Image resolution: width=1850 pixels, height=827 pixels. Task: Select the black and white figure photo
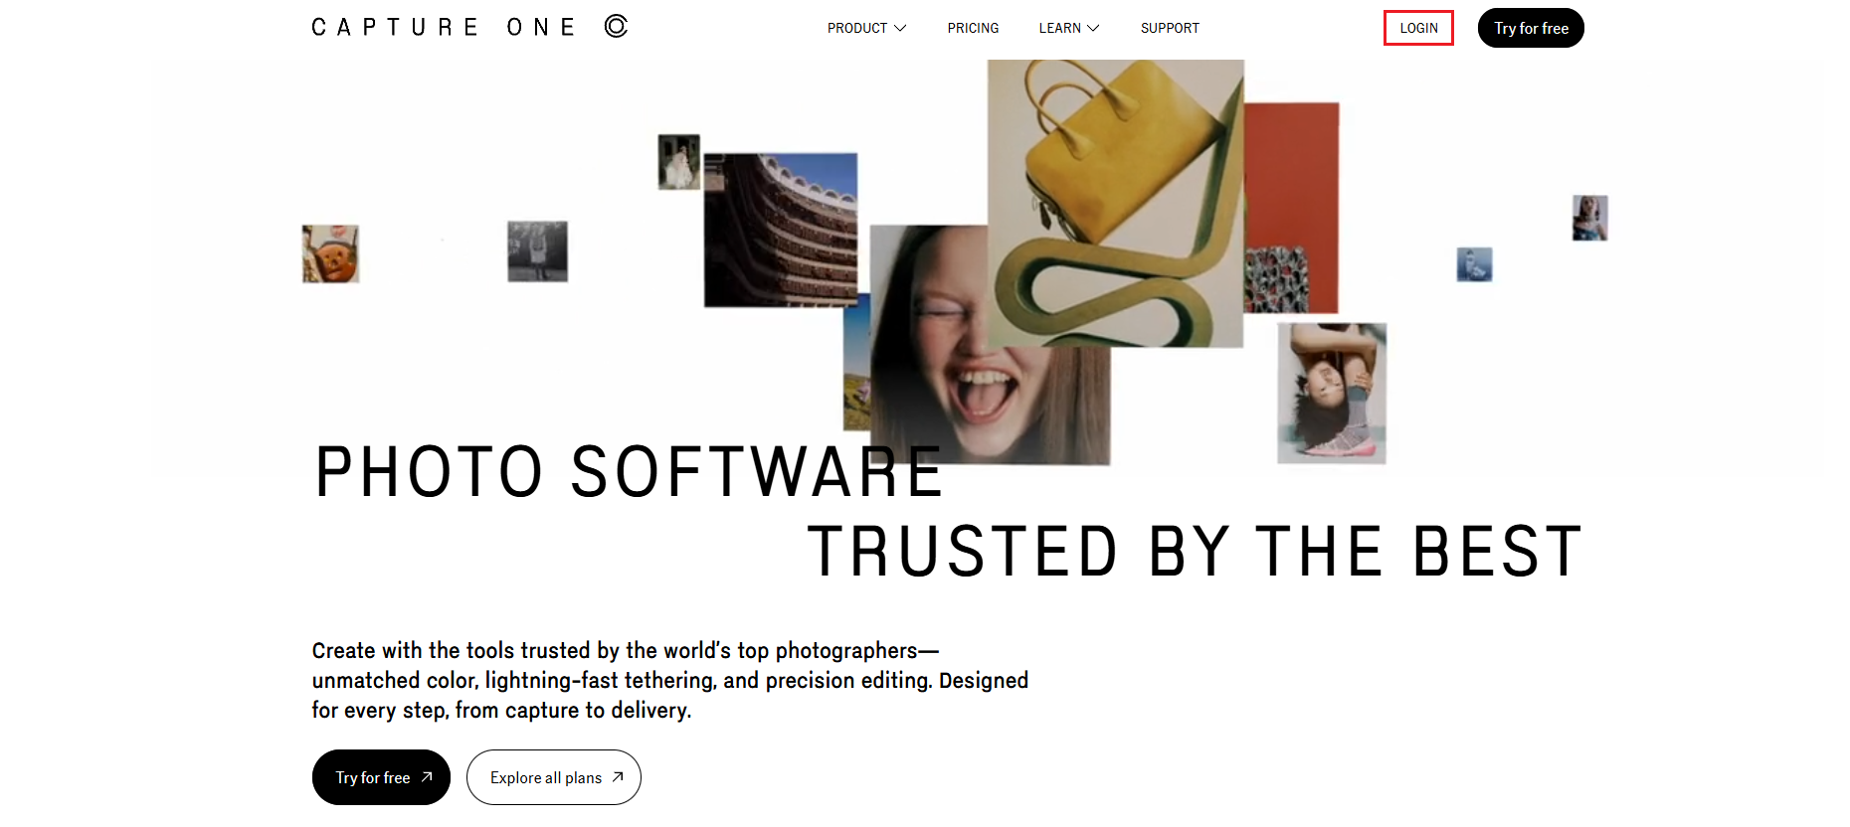[x=537, y=251]
